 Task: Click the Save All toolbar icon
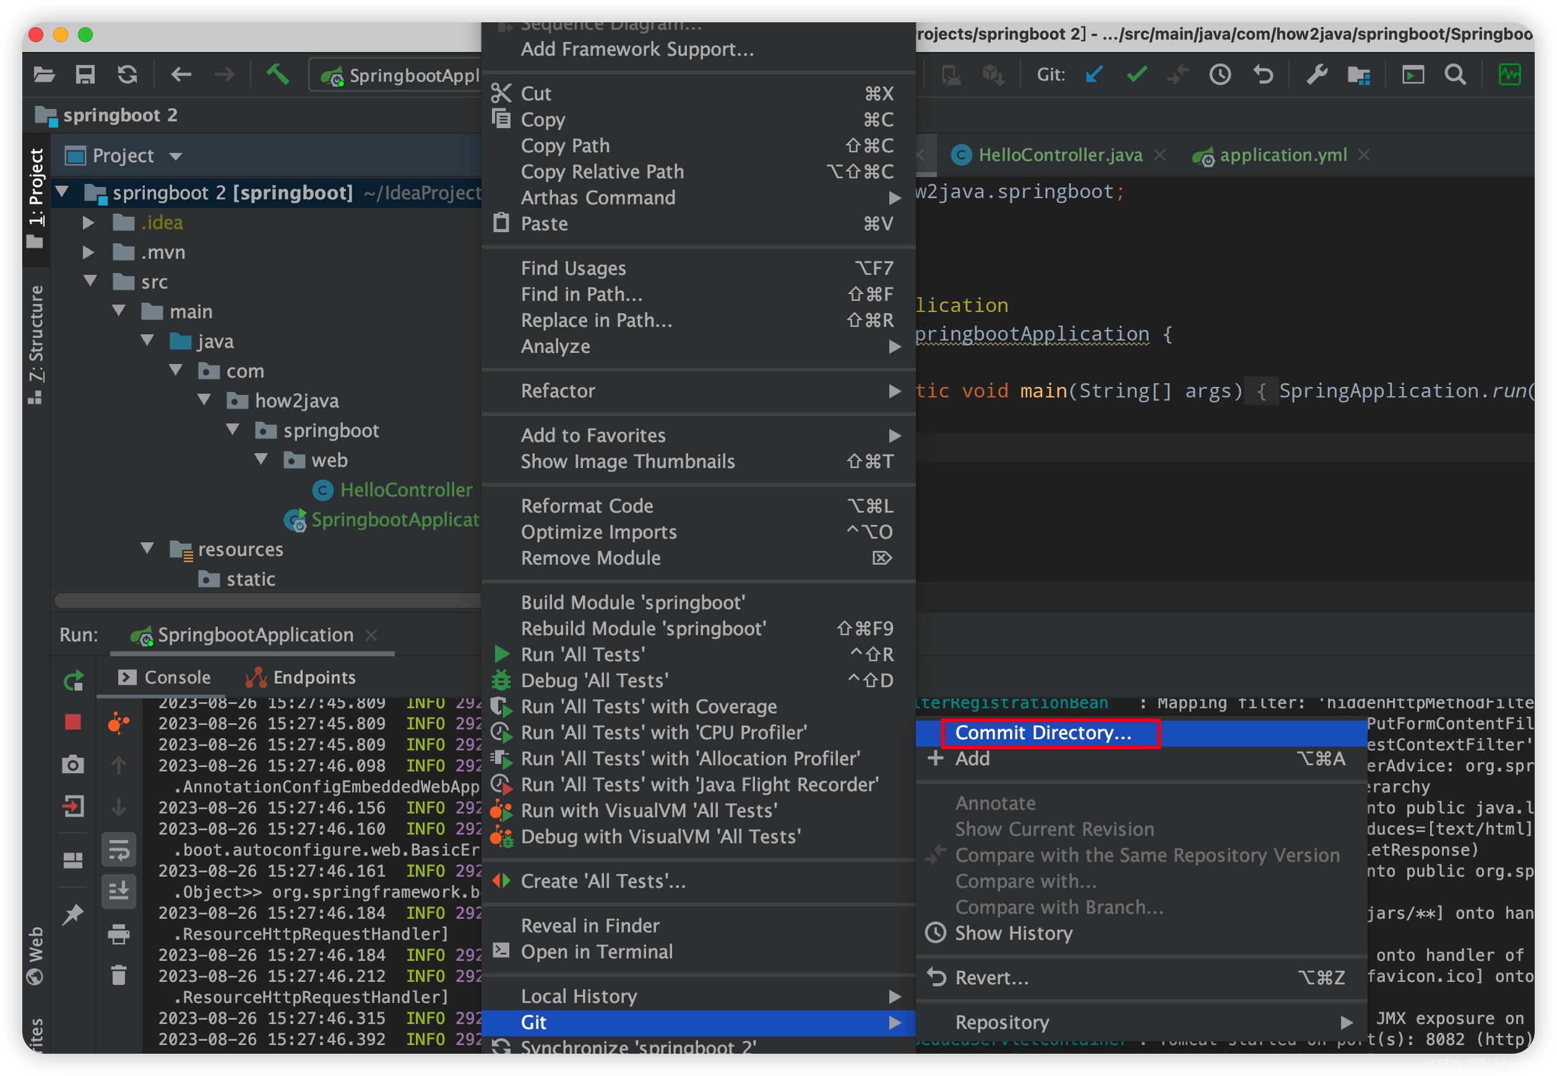click(x=85, y=74)
